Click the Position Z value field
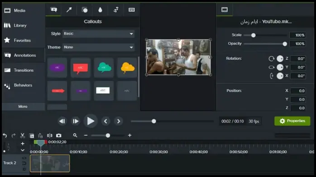 coord(298,108)
